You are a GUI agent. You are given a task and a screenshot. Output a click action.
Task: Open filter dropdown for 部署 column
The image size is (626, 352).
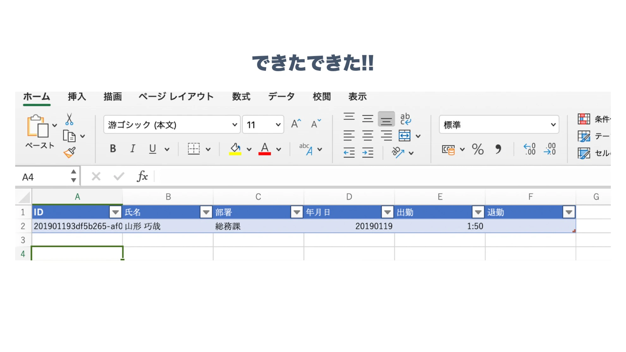pos(297,212)
